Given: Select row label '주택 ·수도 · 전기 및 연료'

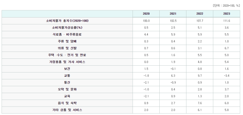Looking at the screenshot, I should pos(67,55).
